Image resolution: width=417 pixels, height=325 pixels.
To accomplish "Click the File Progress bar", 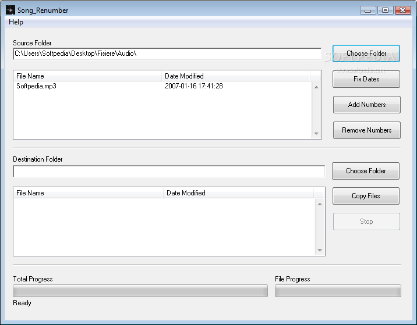I will tap(338, 291).
